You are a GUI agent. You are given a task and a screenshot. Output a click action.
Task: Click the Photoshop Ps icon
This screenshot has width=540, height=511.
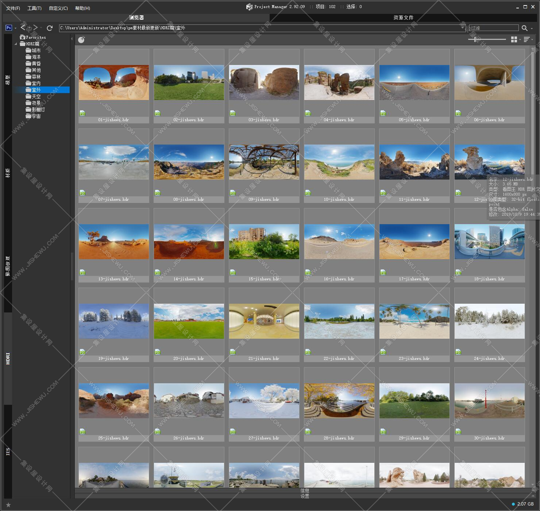(9, 28)
